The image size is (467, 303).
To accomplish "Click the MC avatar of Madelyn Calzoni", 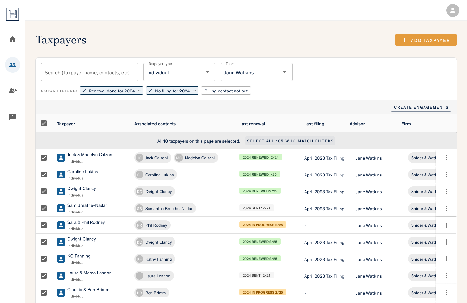I will point(179,158).
